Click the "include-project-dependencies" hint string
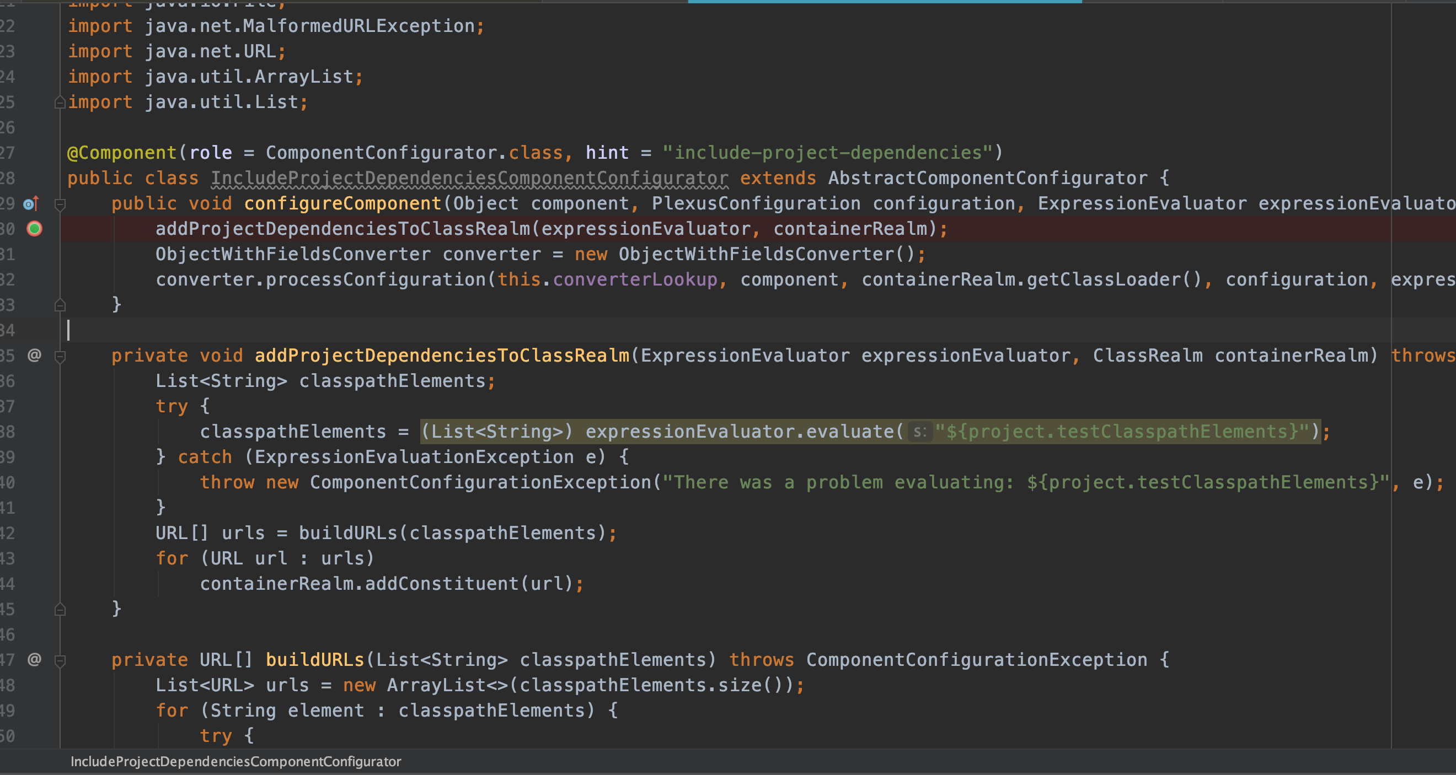Viewport: 1456px width, 775px height. tap(827, 153)
